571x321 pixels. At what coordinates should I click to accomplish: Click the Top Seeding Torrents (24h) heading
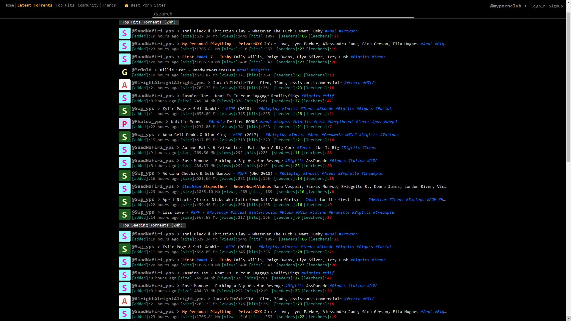click(x=152, y=225)
